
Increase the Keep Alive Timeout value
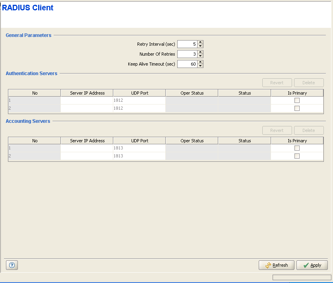(x=200, y=62)
